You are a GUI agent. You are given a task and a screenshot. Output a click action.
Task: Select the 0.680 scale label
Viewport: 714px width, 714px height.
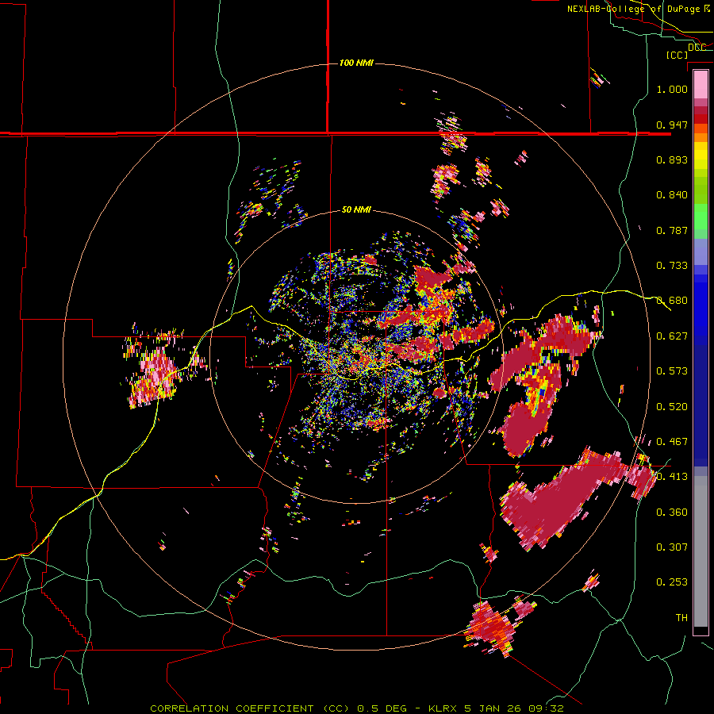[672, 301]
